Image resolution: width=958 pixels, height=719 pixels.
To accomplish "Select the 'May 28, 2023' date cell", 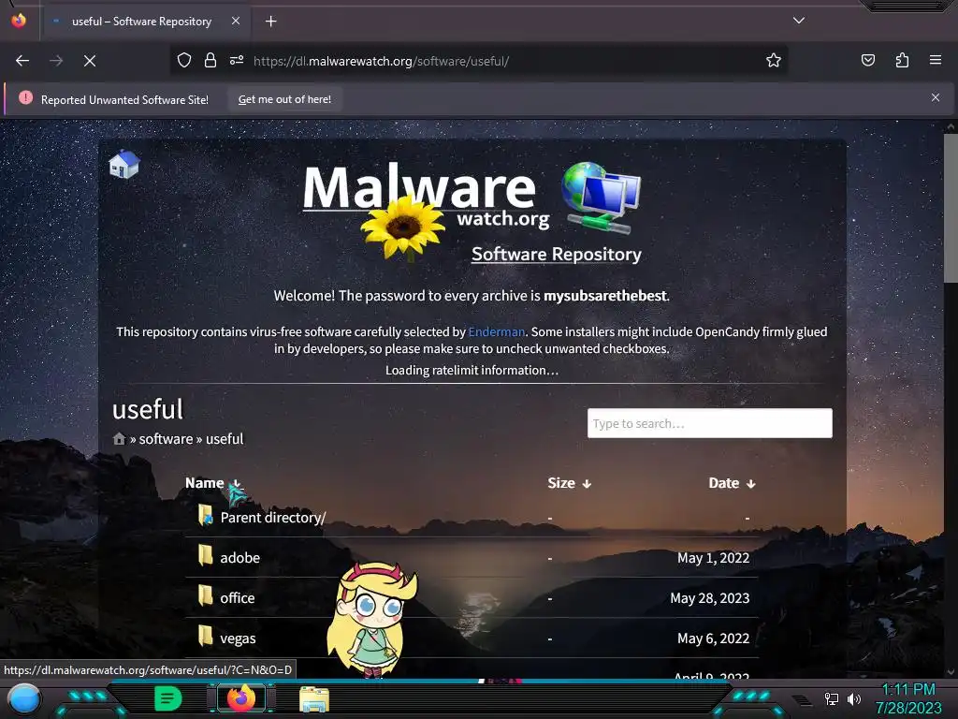I will (709, 598).
